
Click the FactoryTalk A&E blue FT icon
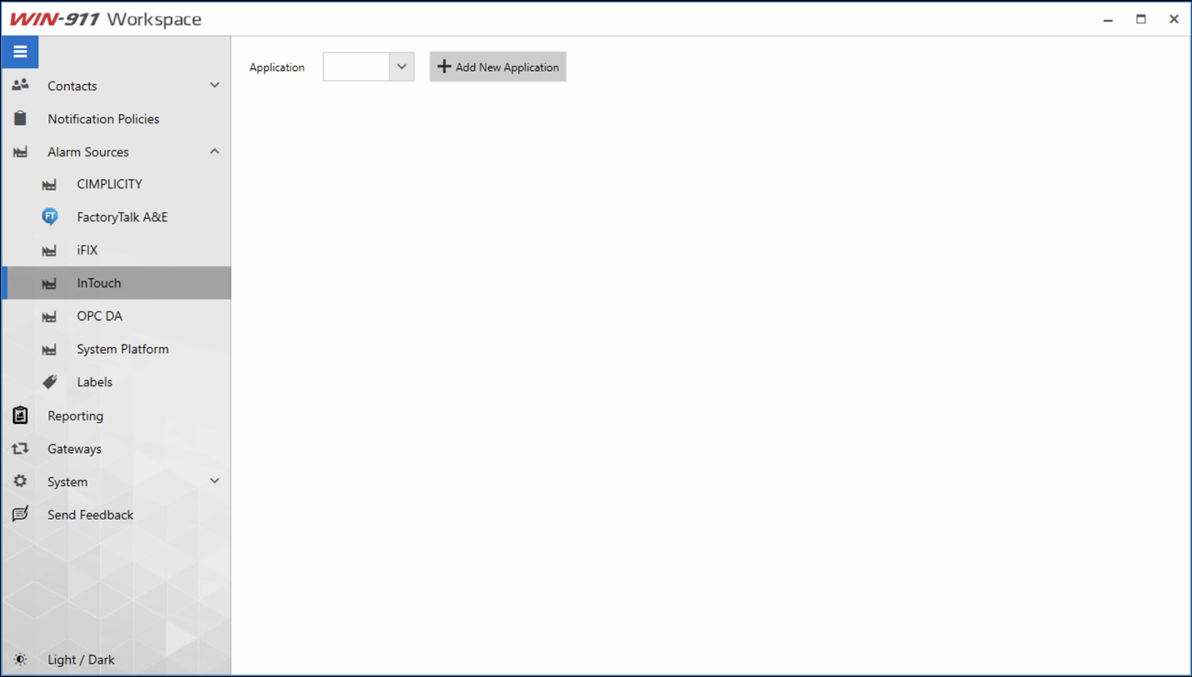50,217
